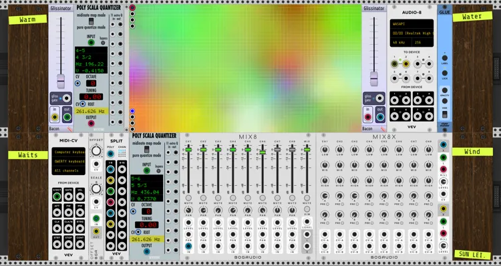Click the LOCK button on GLUE module
501x266 pixels.
(x=444, y=73)
